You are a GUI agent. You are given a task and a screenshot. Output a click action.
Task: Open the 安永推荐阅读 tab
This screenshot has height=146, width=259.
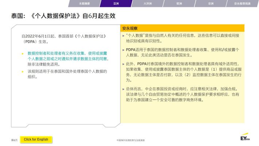242,4
